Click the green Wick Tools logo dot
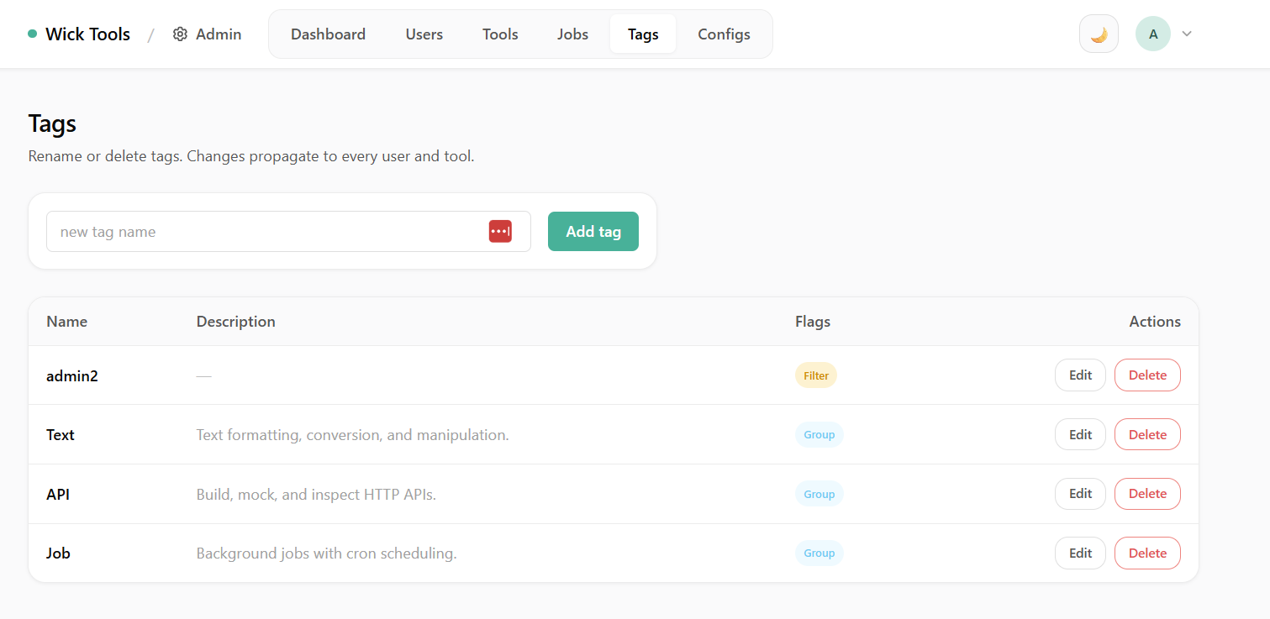Viewport: 1270px width, 619px height. [33, 34]
